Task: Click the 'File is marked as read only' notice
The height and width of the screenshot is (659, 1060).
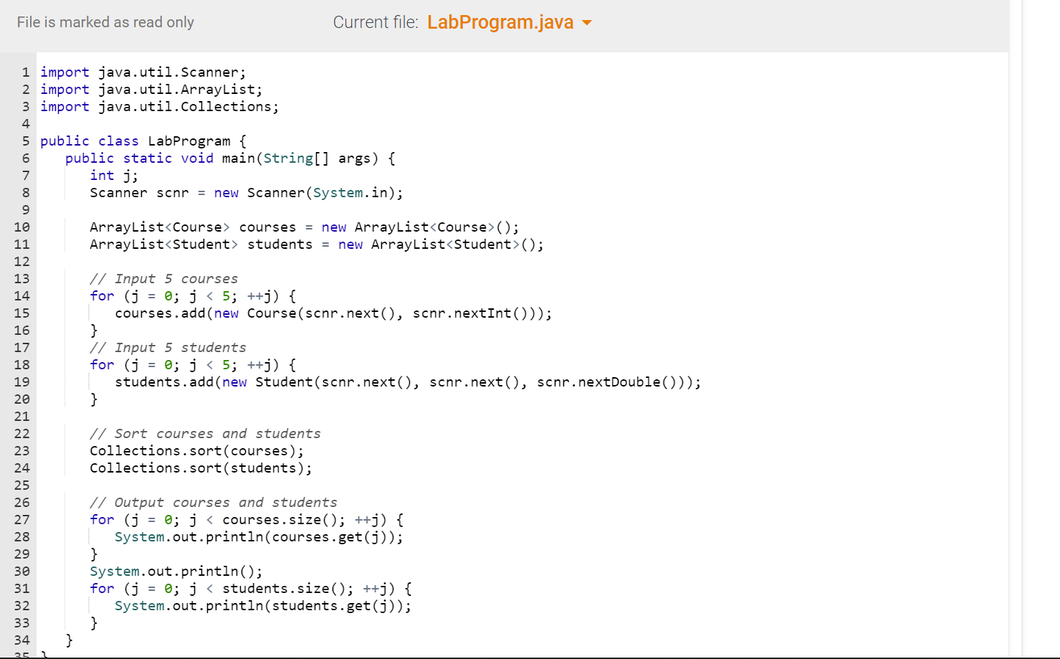Action: pos(105,22)
